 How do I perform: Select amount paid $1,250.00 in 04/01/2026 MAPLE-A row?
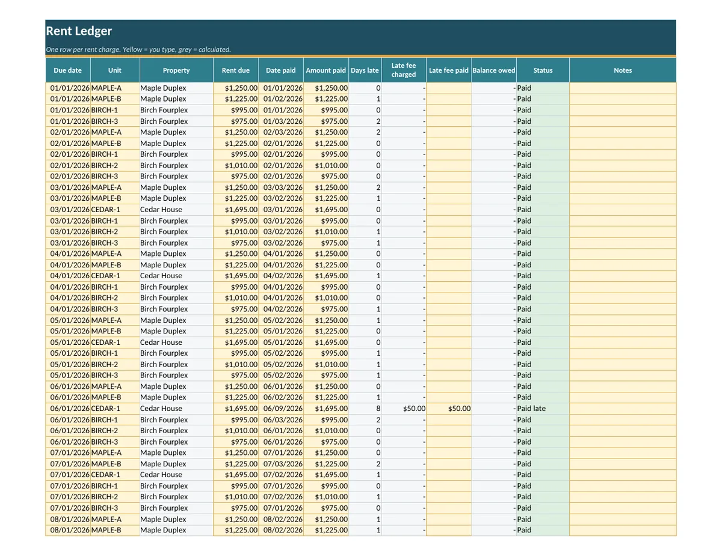[x=326, y=254]
